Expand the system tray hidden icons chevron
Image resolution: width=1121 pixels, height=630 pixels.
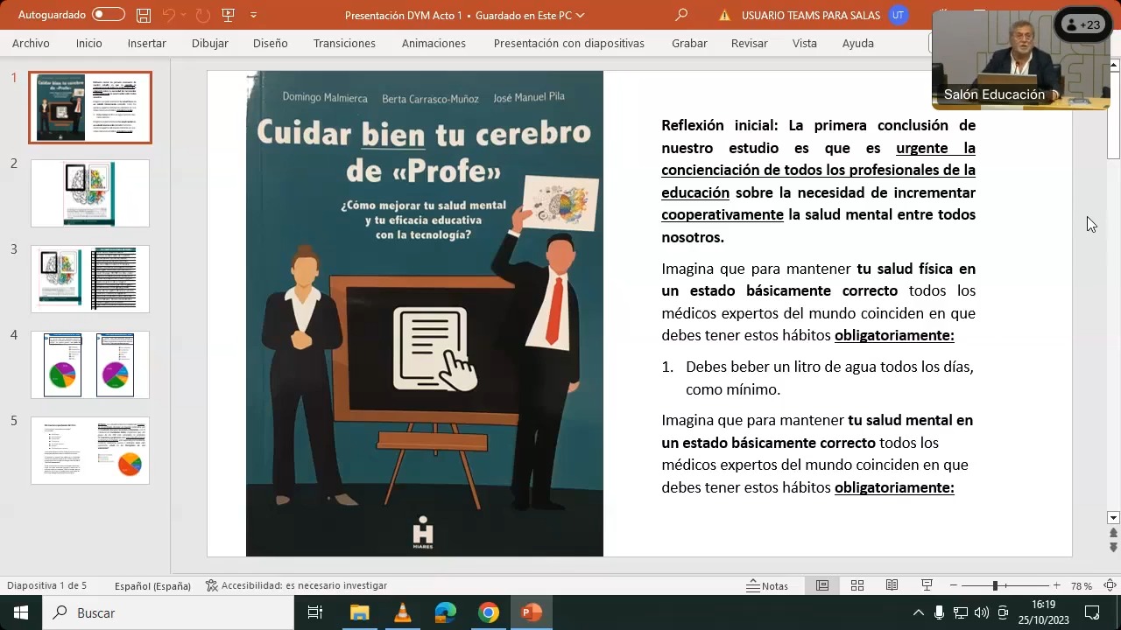918,612
